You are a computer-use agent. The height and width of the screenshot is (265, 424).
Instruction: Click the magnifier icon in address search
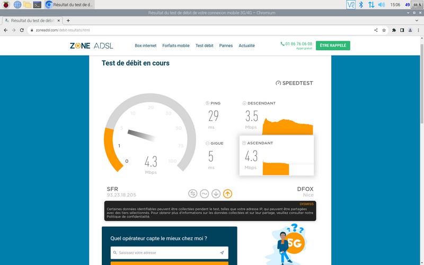(x=115, y=253)
